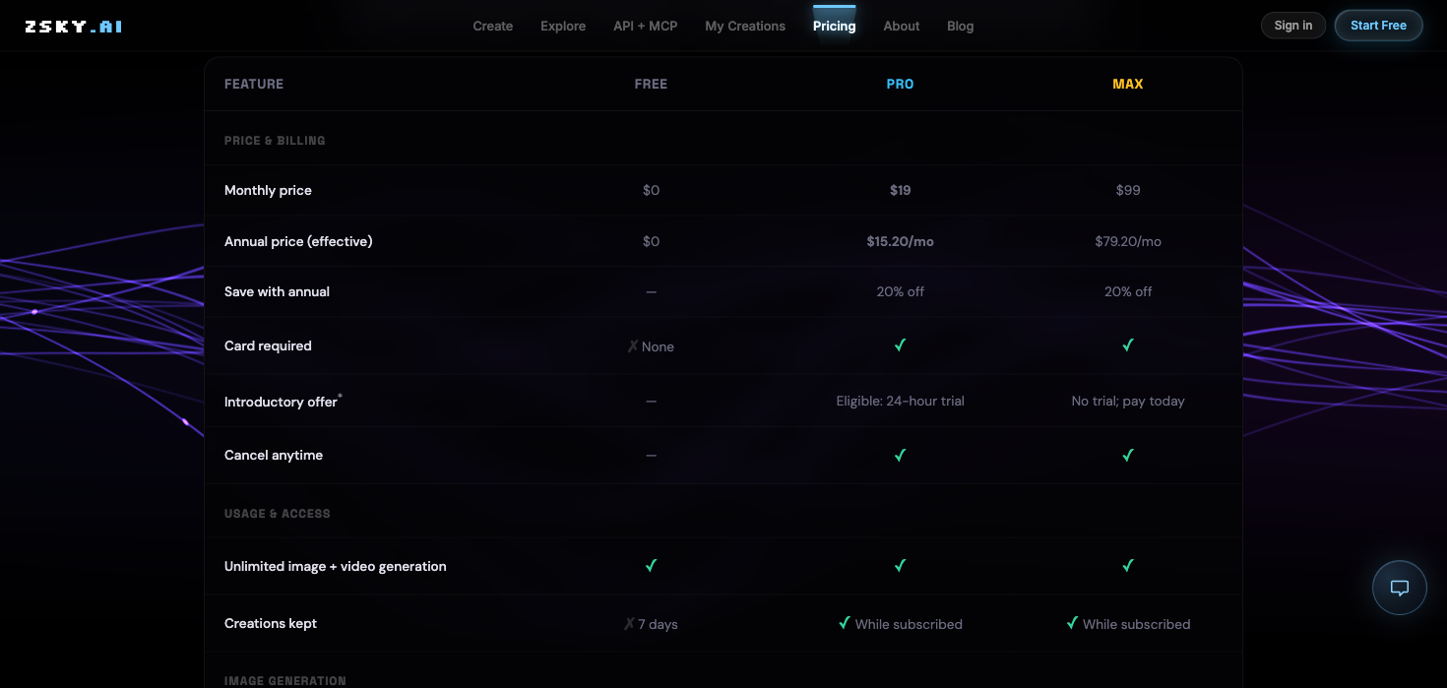Click the $19 Pro monthly price
Viewport: 1447px width, 688px height.
(900, 190)
